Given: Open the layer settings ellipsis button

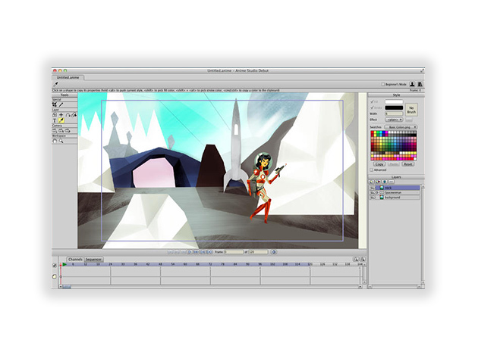Looking at the screenshot, I should [x=391, y=182].
